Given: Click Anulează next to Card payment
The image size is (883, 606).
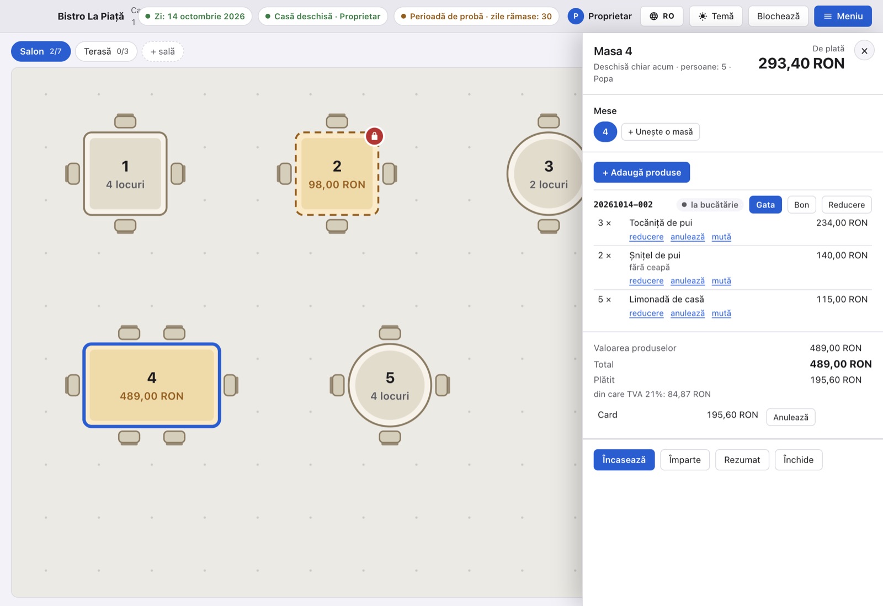Looking at the screenshot, I should point(791,417).
